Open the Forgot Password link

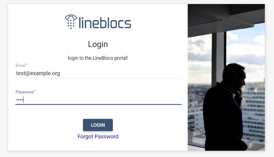(98, 136)
